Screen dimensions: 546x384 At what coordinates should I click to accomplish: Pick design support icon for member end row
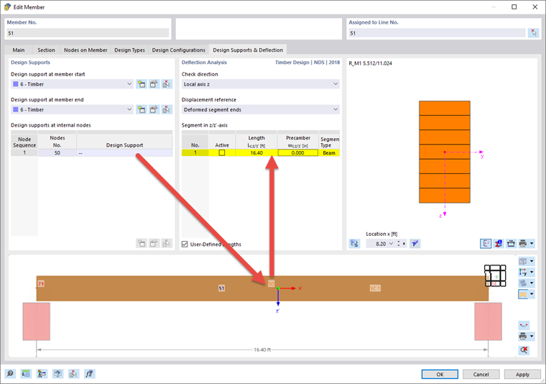tap(167, 109)
